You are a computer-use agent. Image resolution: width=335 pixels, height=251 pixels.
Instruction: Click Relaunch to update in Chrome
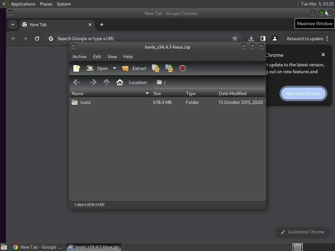click(x=305, y=39)
